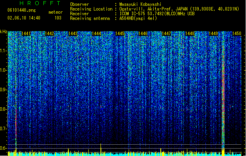The image size is (246, 156).
Task: Select the ICOM IC-575 receiver text
Action: [x=157, y=14]
